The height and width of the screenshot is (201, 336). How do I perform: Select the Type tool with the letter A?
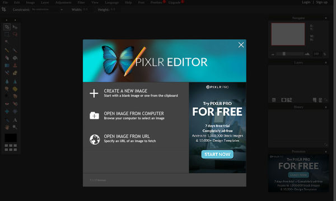point(15,120)
